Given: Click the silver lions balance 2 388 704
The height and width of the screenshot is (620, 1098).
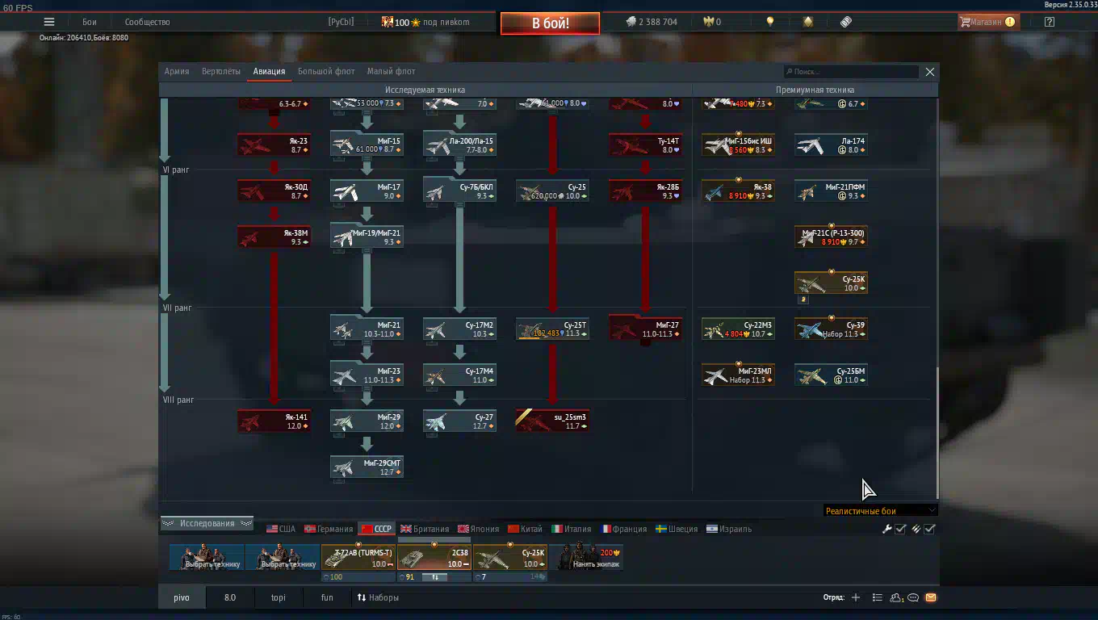Looking at the screenshot, I should pyautogui.click(x=652, y=22).
